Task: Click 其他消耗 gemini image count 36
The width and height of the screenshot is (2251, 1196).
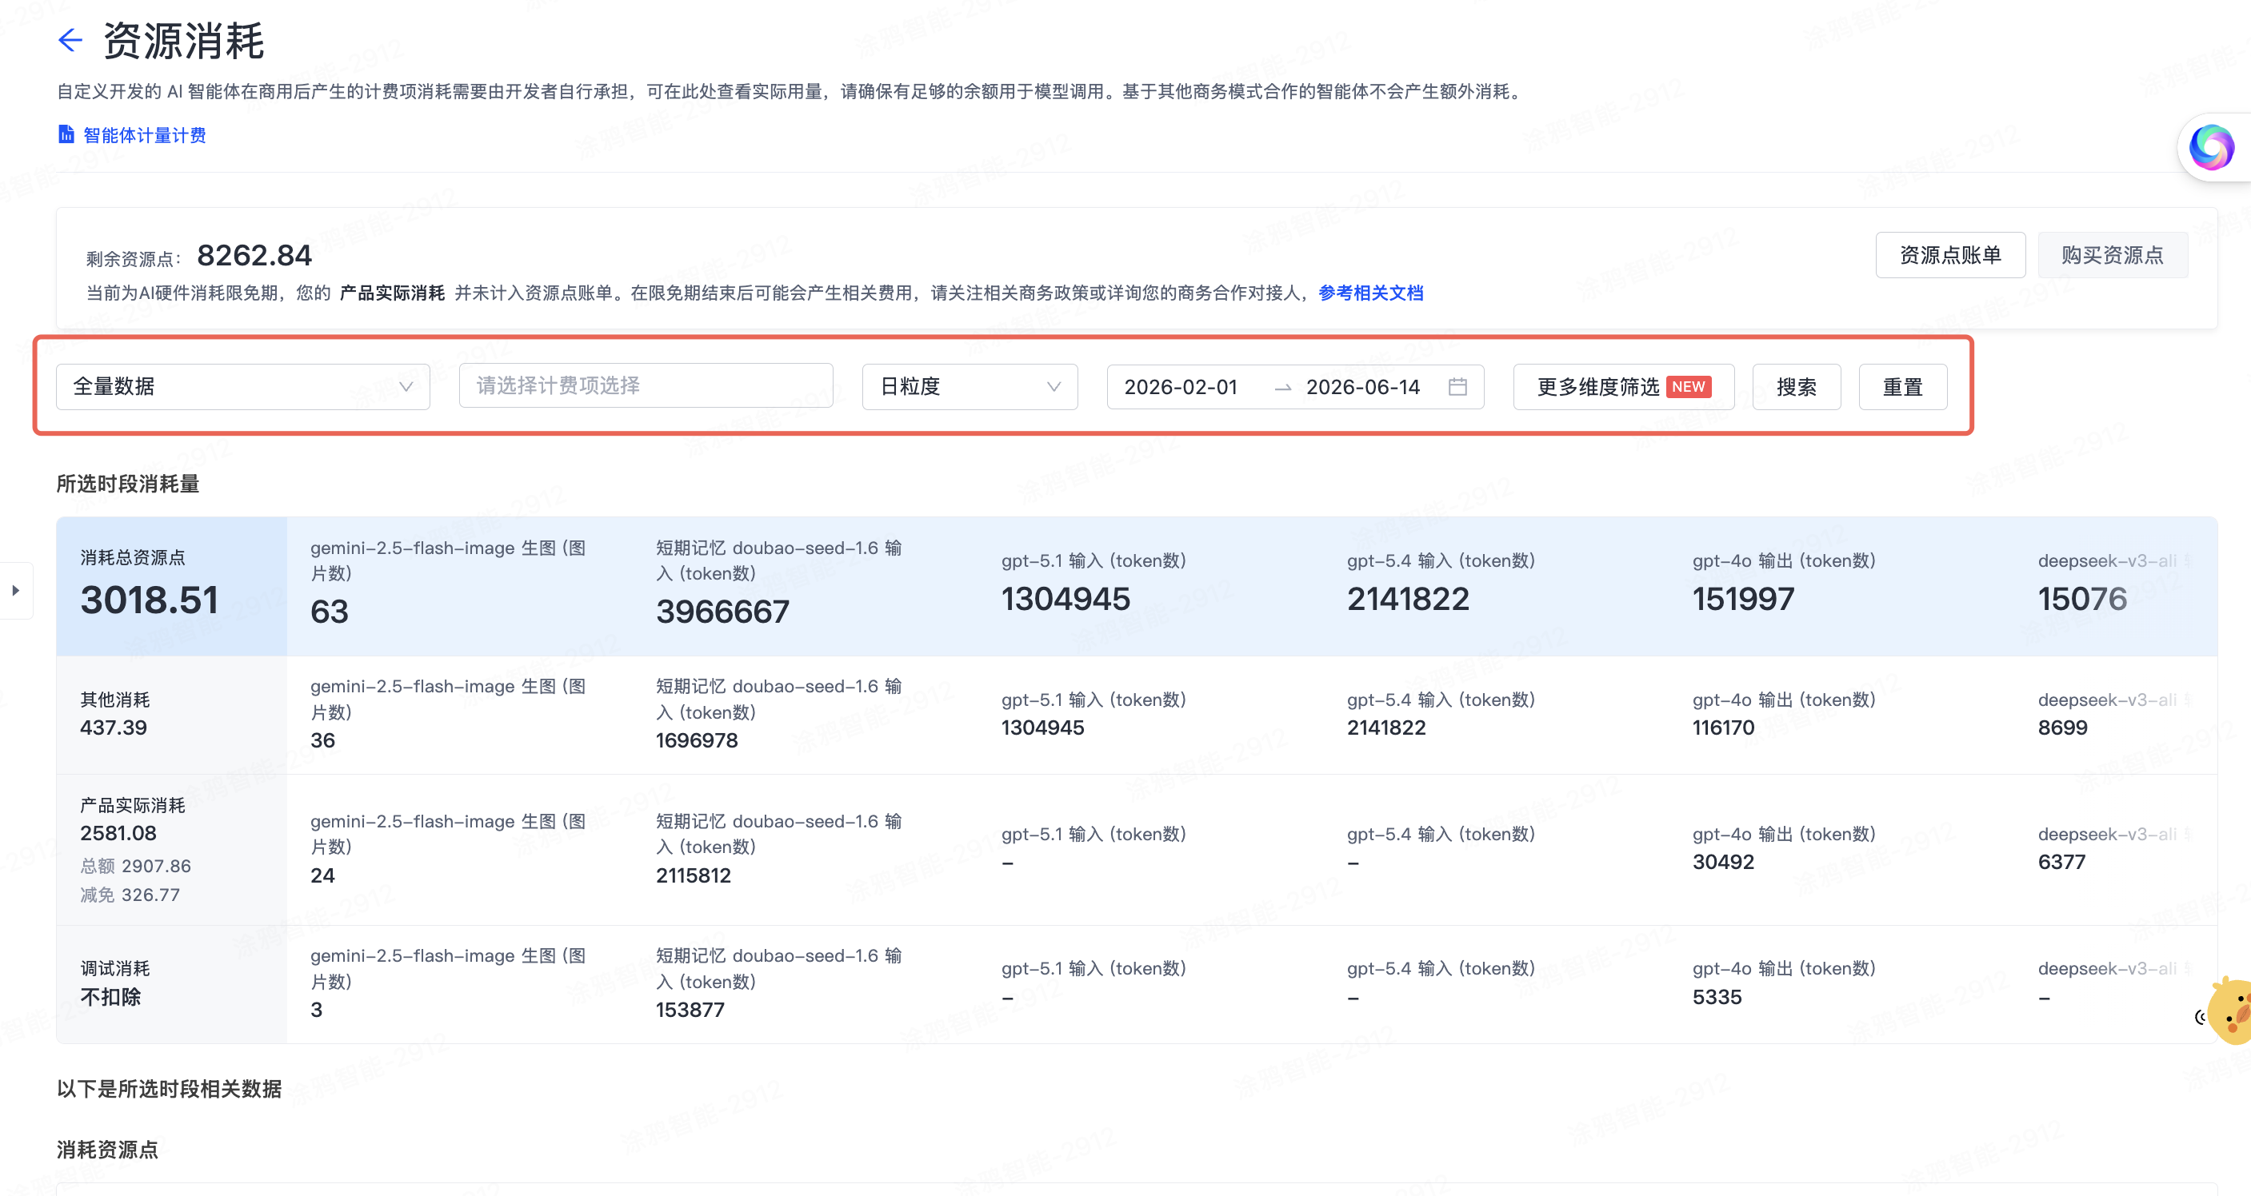Action: tap(322, 741)
